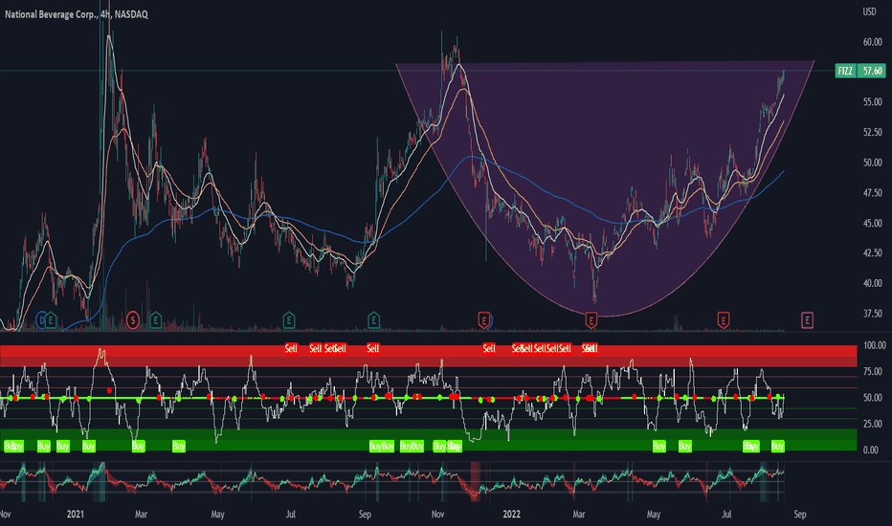Open the red E earnings marker near December 2021

click(483, 320)
